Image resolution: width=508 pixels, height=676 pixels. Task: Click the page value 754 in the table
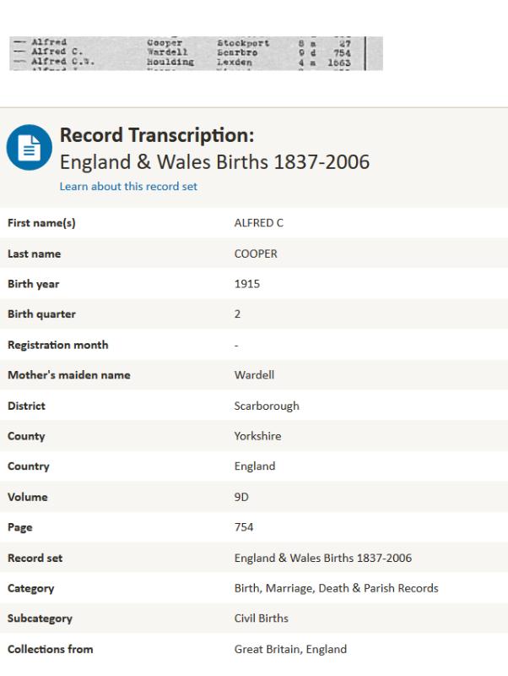[x=243, y=527]
